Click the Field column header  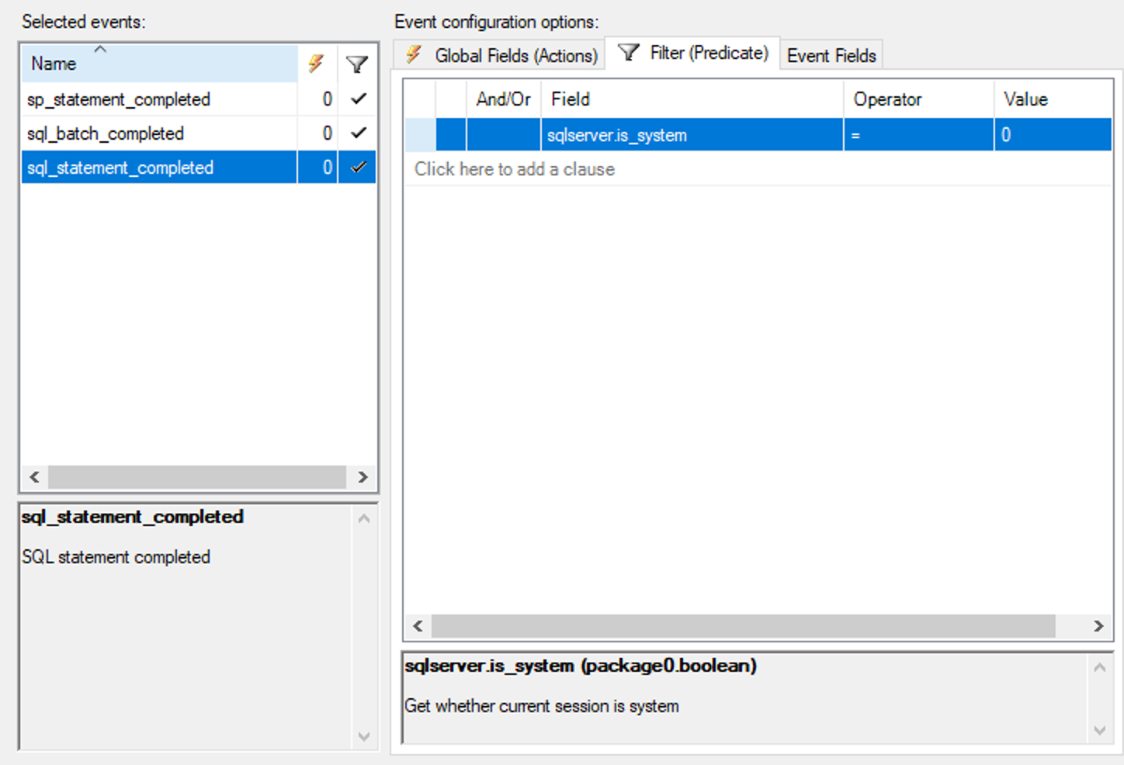click(692, 99)
